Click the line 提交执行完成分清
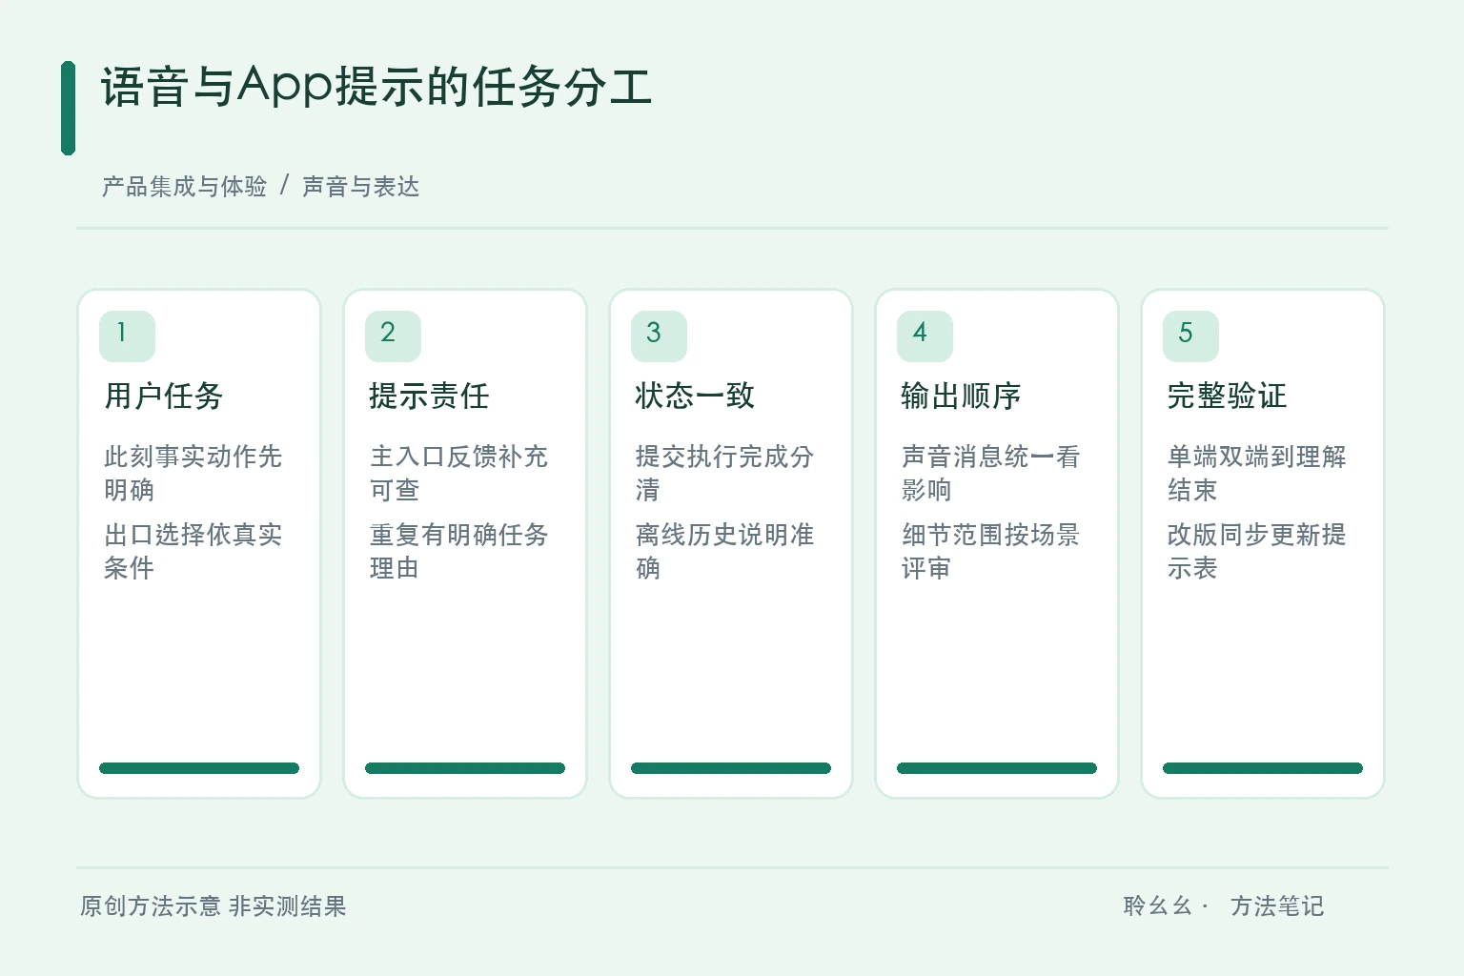 [725, 473]
